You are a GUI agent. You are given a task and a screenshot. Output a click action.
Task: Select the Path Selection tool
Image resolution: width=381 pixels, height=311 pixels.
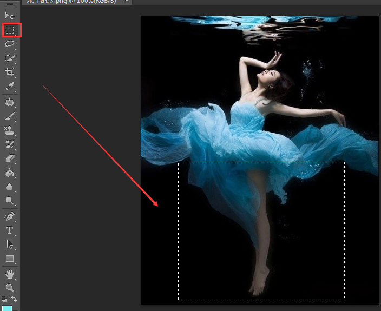(10, 244)
